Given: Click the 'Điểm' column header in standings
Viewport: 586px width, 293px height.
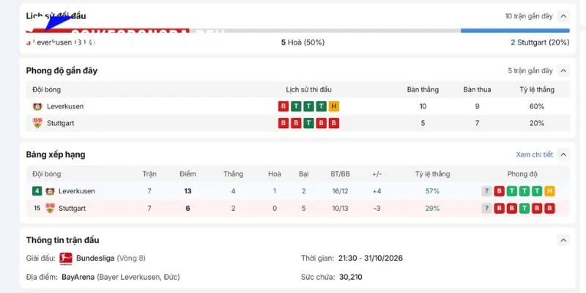Looking at the screenshot, I should coord(188,174).
